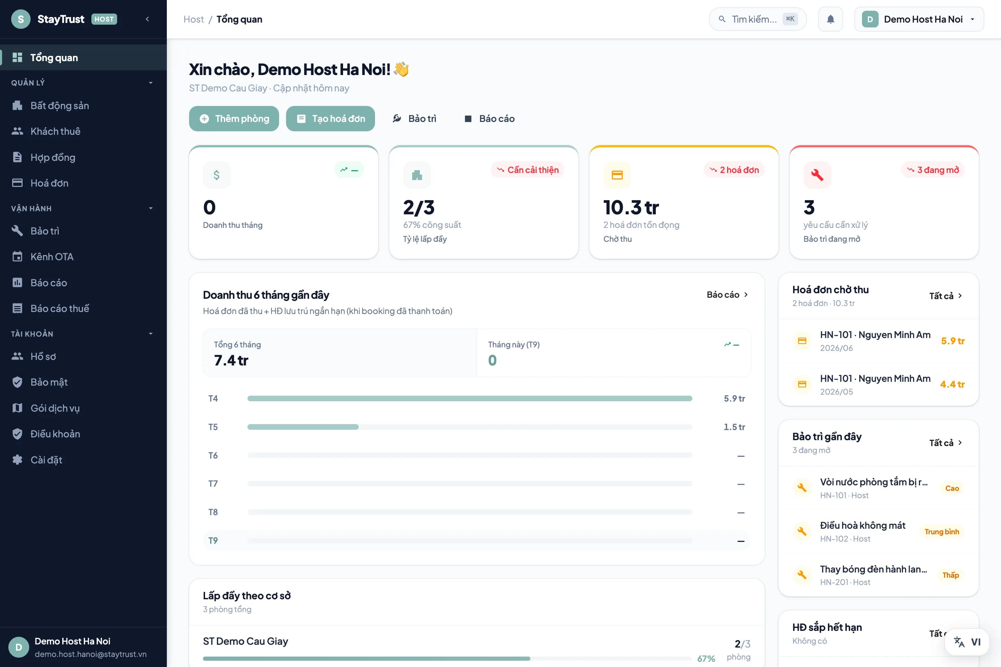The height and width of the screenshot is (667, 1001).
Task: Click the Báo cáo quick action button
Action: (x=489, y=119)
